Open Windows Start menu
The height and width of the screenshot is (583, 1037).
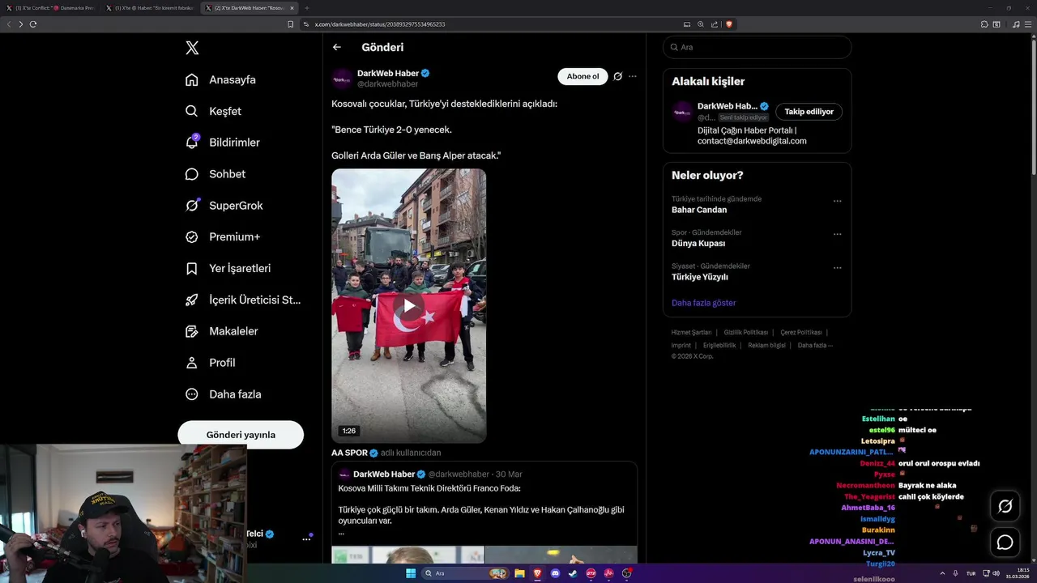[411, 573]
